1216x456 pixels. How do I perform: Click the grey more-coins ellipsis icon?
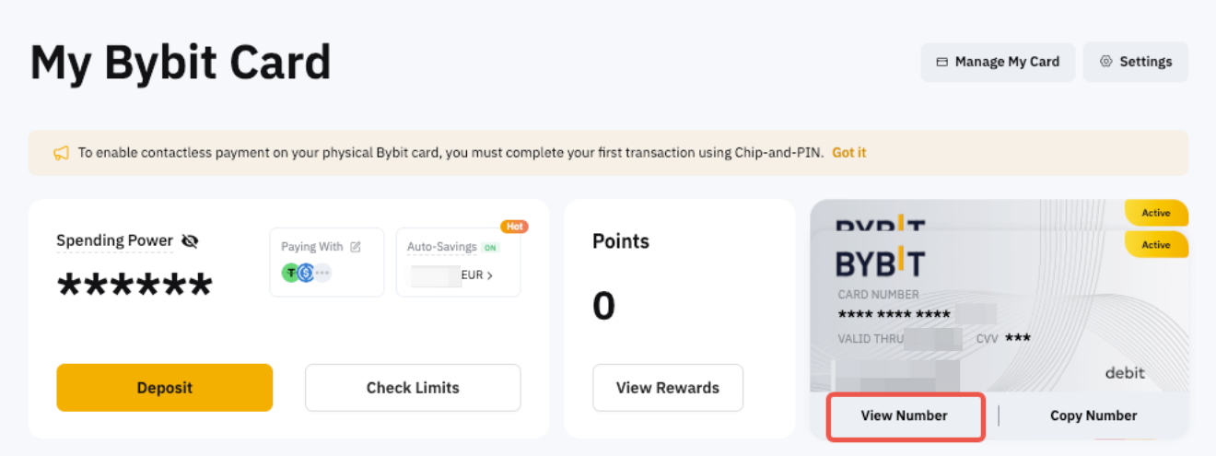(x=322, y=273)
